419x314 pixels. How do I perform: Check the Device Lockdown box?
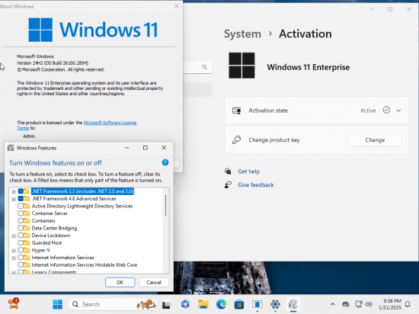21,235
